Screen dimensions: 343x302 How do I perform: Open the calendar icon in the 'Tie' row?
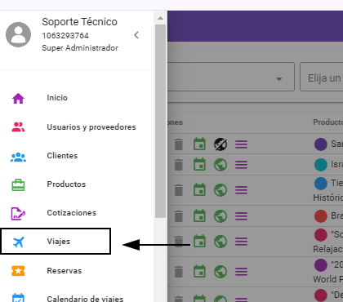(199, 190)
